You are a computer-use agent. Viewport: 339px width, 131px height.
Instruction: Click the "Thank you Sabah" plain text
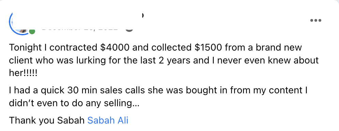(x=47, y=120)
